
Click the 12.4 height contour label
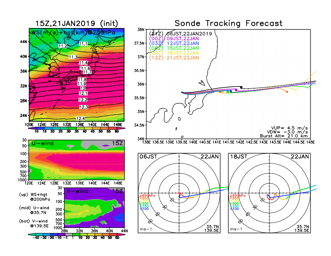(80, 118)
